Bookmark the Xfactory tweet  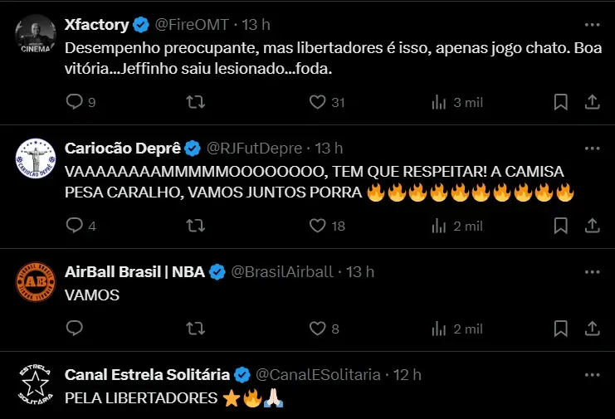pos(561,102)
